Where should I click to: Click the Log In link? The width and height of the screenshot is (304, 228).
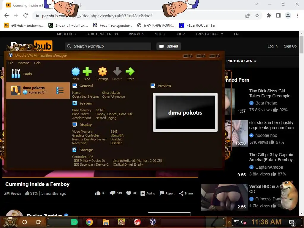pyautogui.click(x=273, y=46)
